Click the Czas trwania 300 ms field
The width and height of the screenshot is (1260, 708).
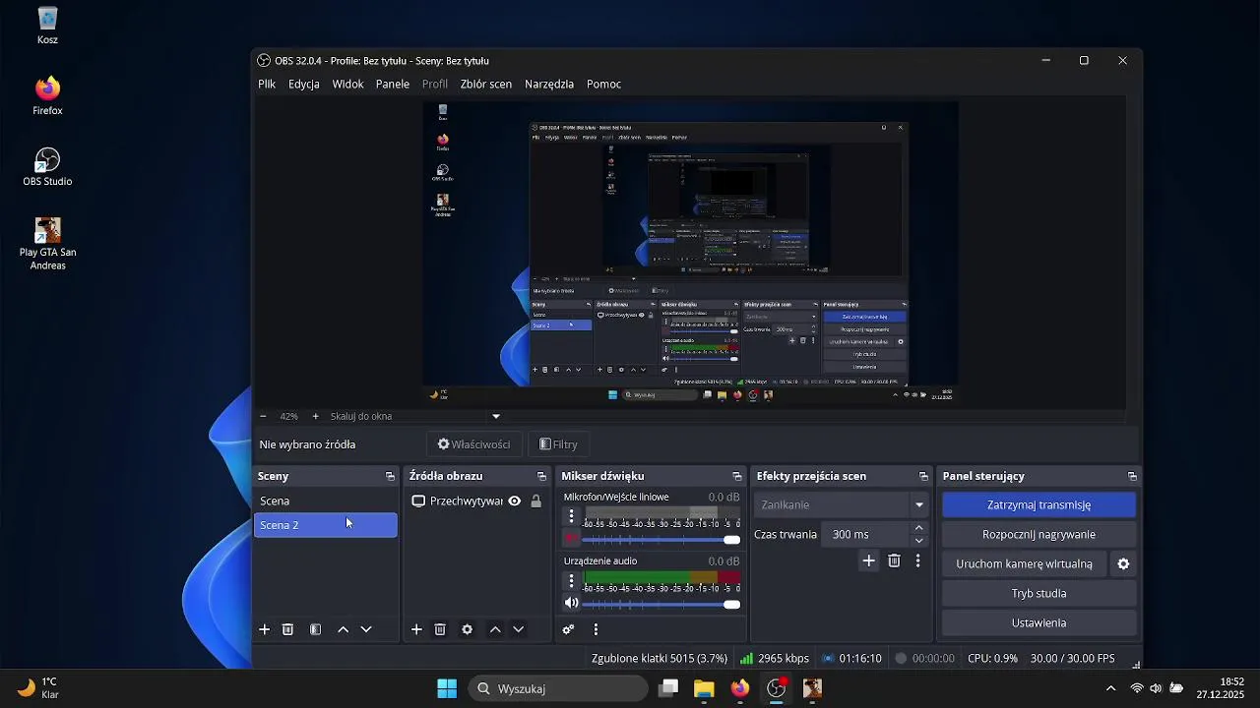866,535
